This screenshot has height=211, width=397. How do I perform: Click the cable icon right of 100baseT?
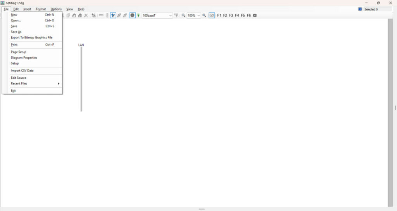[176, 16]
